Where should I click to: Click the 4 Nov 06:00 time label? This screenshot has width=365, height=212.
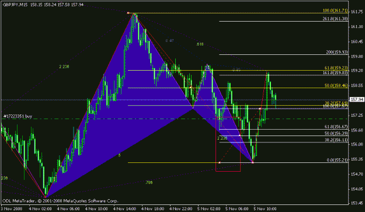[x=68, y=208]
